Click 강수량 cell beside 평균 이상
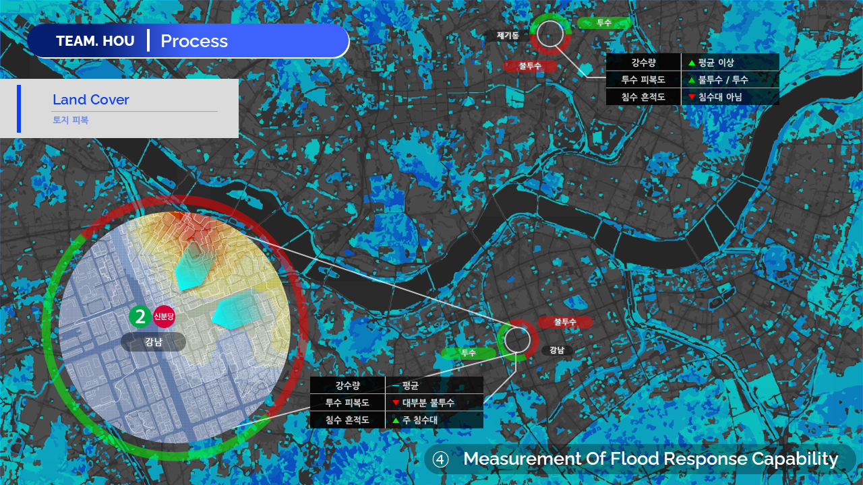 643,63
